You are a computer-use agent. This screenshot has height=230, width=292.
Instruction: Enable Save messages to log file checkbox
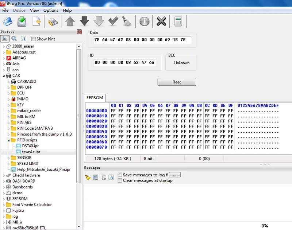pos(120,175)
